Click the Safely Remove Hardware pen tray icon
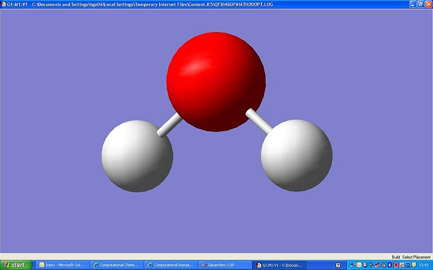 371,265
